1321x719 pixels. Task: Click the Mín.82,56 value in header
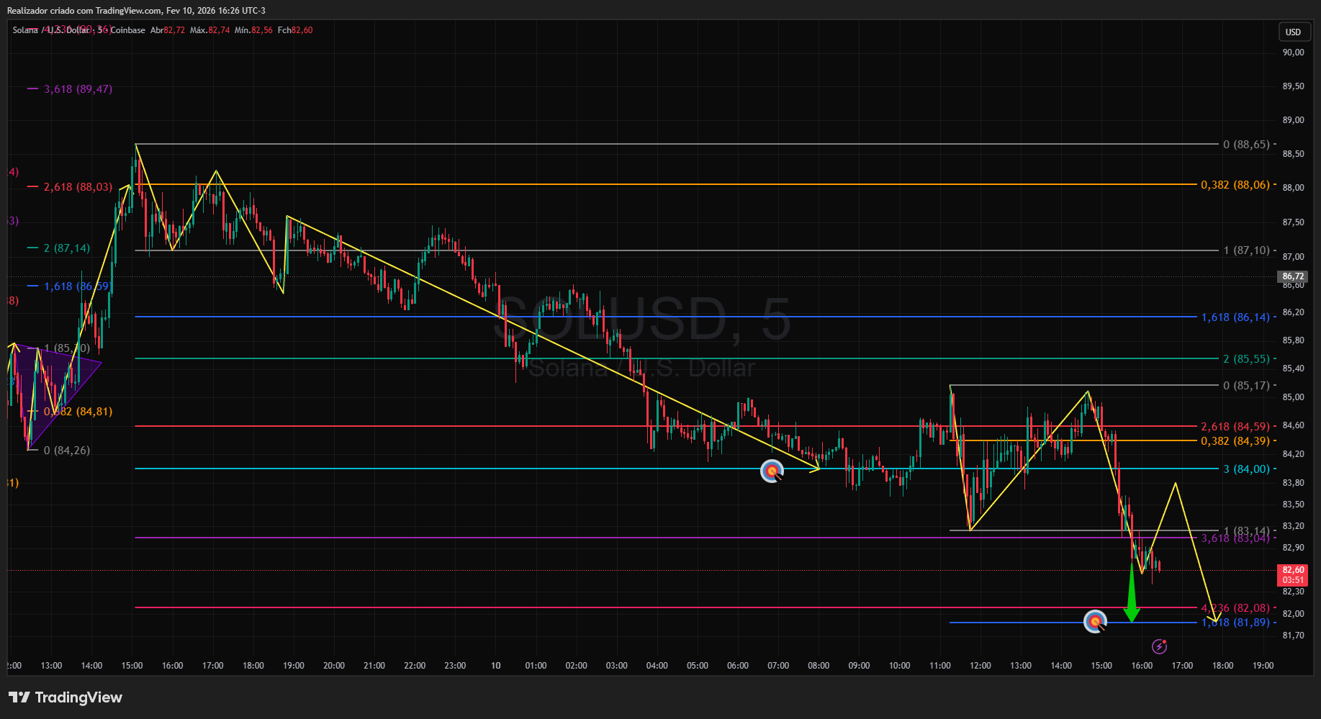click(253, 30)
